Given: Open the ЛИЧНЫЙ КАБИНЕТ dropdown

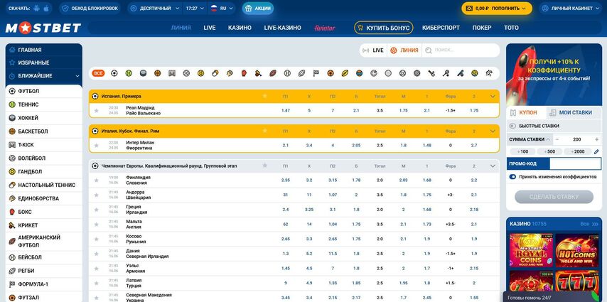Looking at the screenshot, I should (x=571, y=8).
